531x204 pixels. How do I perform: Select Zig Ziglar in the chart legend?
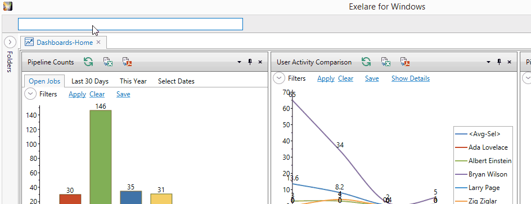tap(483, 201)
